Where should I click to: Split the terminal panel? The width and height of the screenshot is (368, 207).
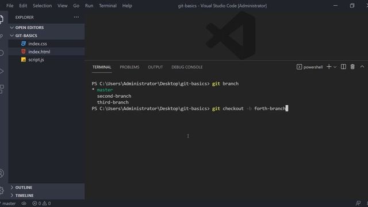[x=343, y=67]
